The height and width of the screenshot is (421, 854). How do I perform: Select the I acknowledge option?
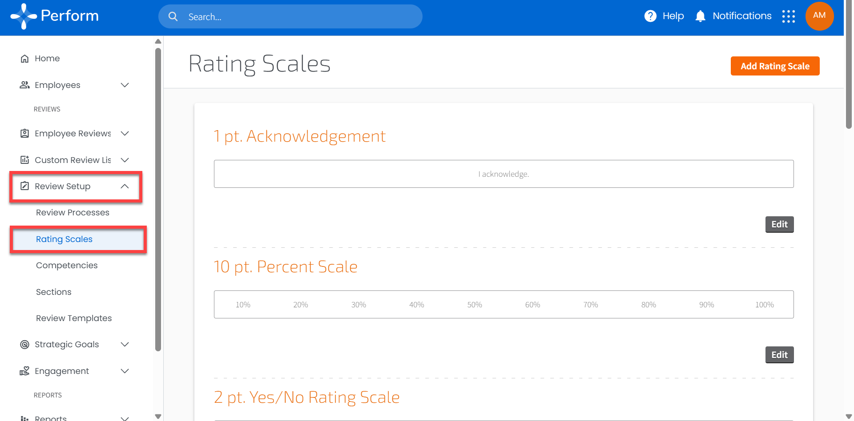504,174
